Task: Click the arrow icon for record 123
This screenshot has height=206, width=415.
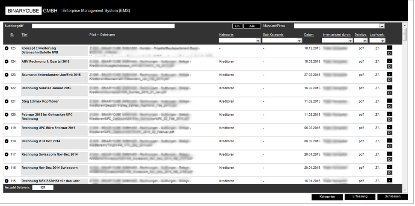Action: pos(6,75)
